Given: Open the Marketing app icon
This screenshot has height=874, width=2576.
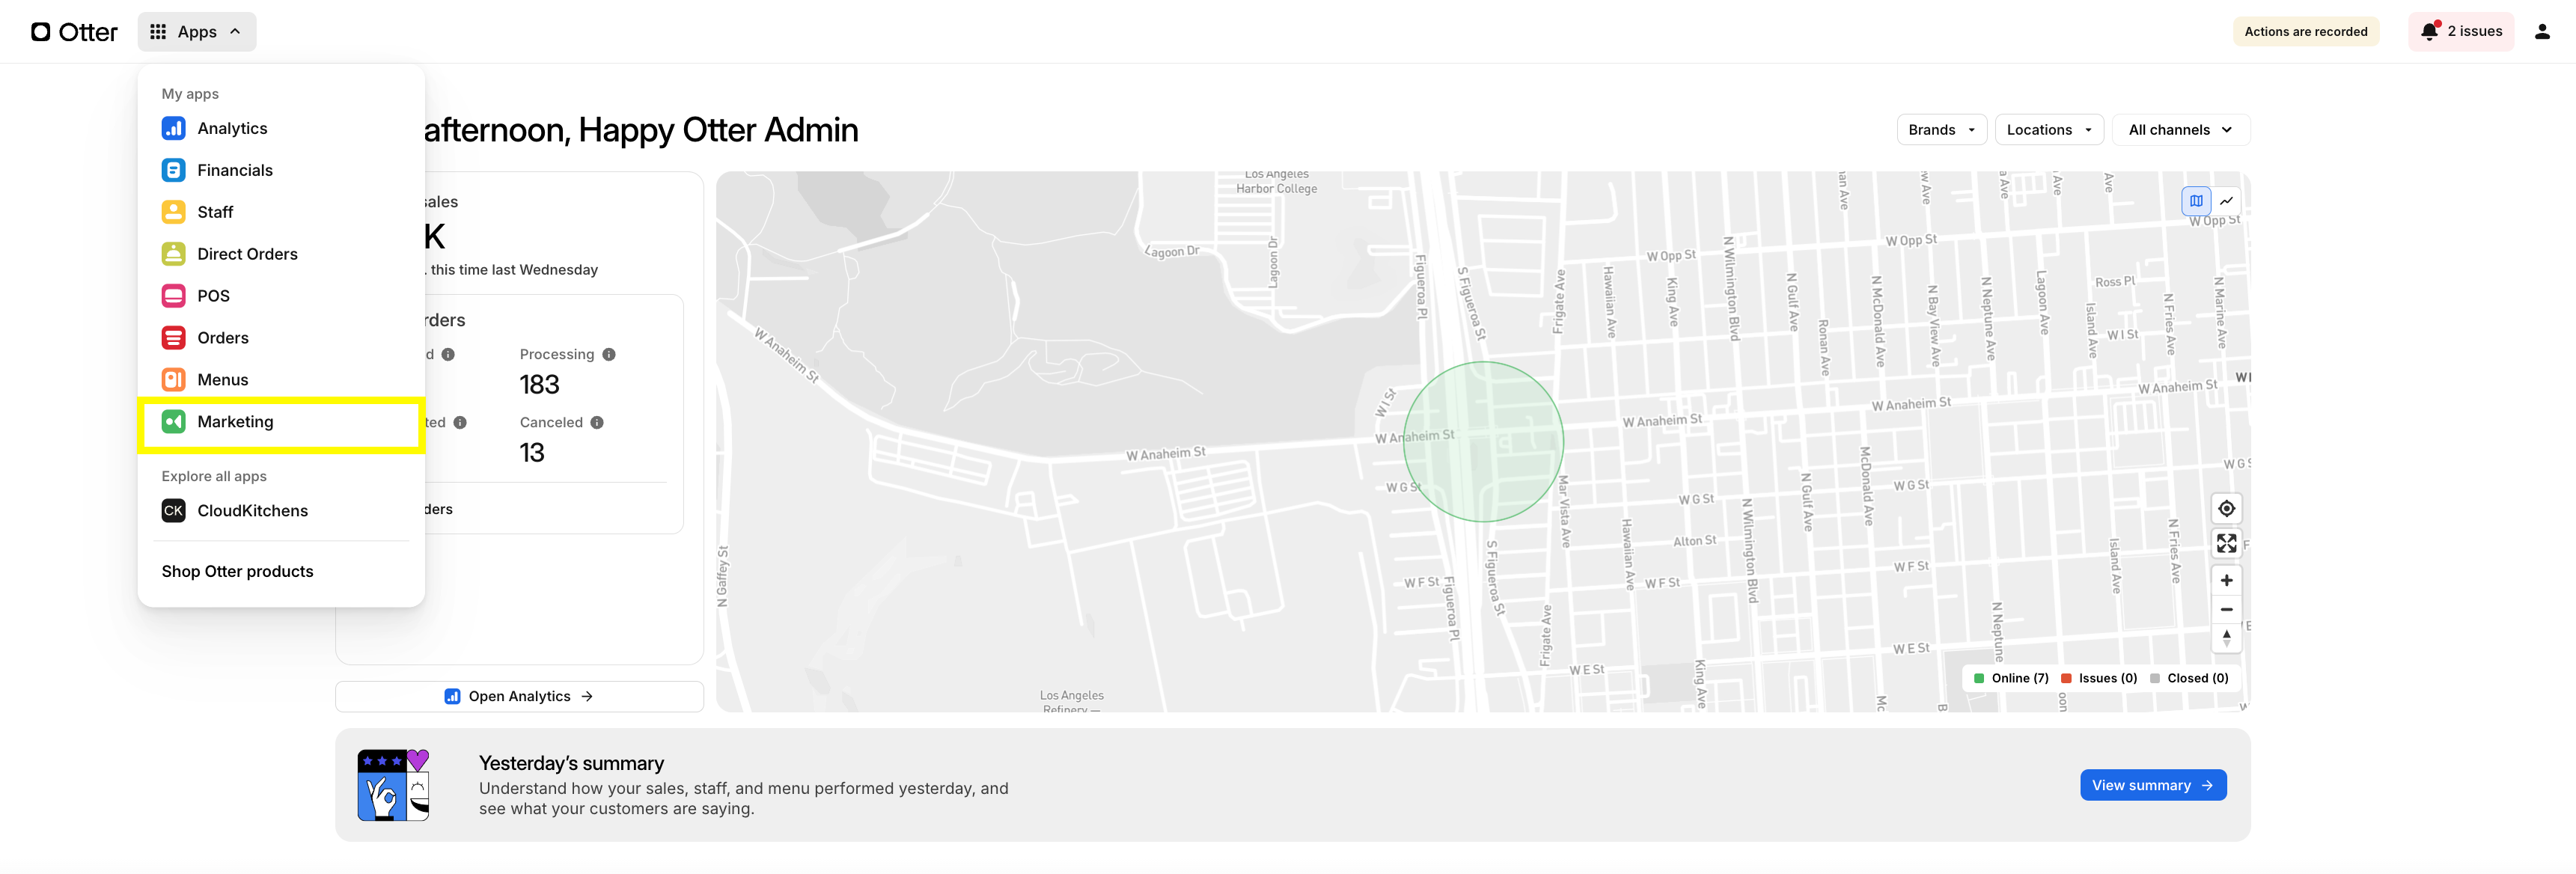Looking at the screenshot, I should pos(173,422).
